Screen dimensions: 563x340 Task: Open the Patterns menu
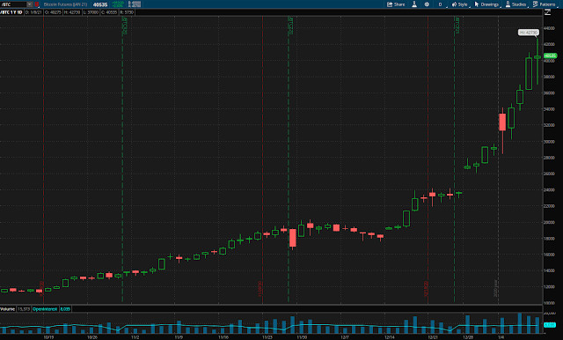[545, 4]
